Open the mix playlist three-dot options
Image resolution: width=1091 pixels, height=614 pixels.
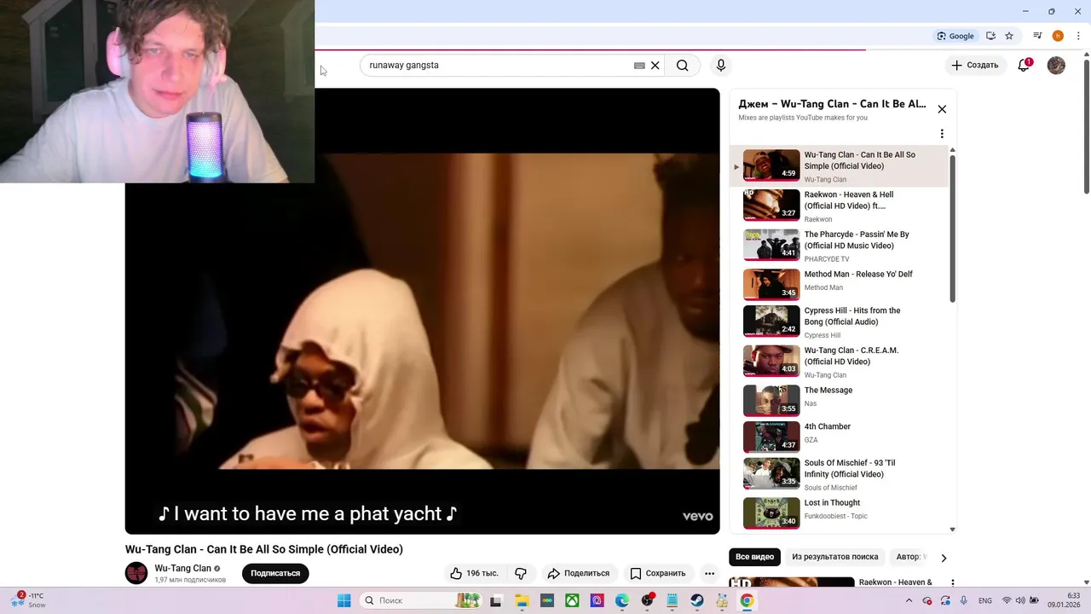pos(942,134)
